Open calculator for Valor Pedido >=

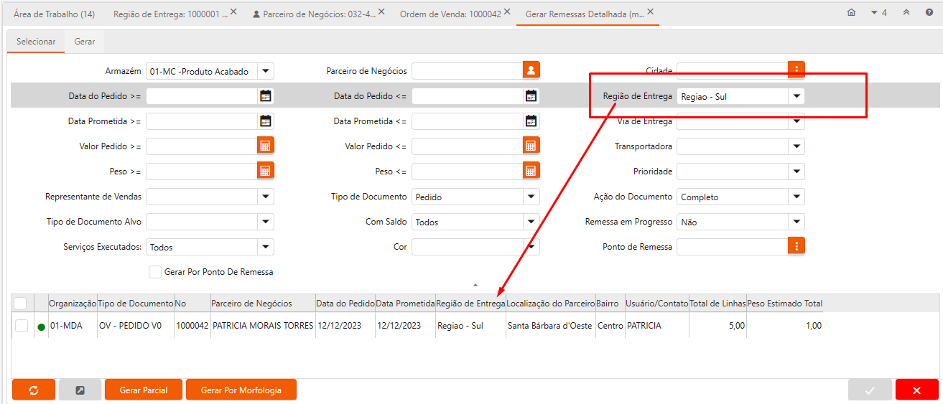pyautogui.click(x=266, y=146)
